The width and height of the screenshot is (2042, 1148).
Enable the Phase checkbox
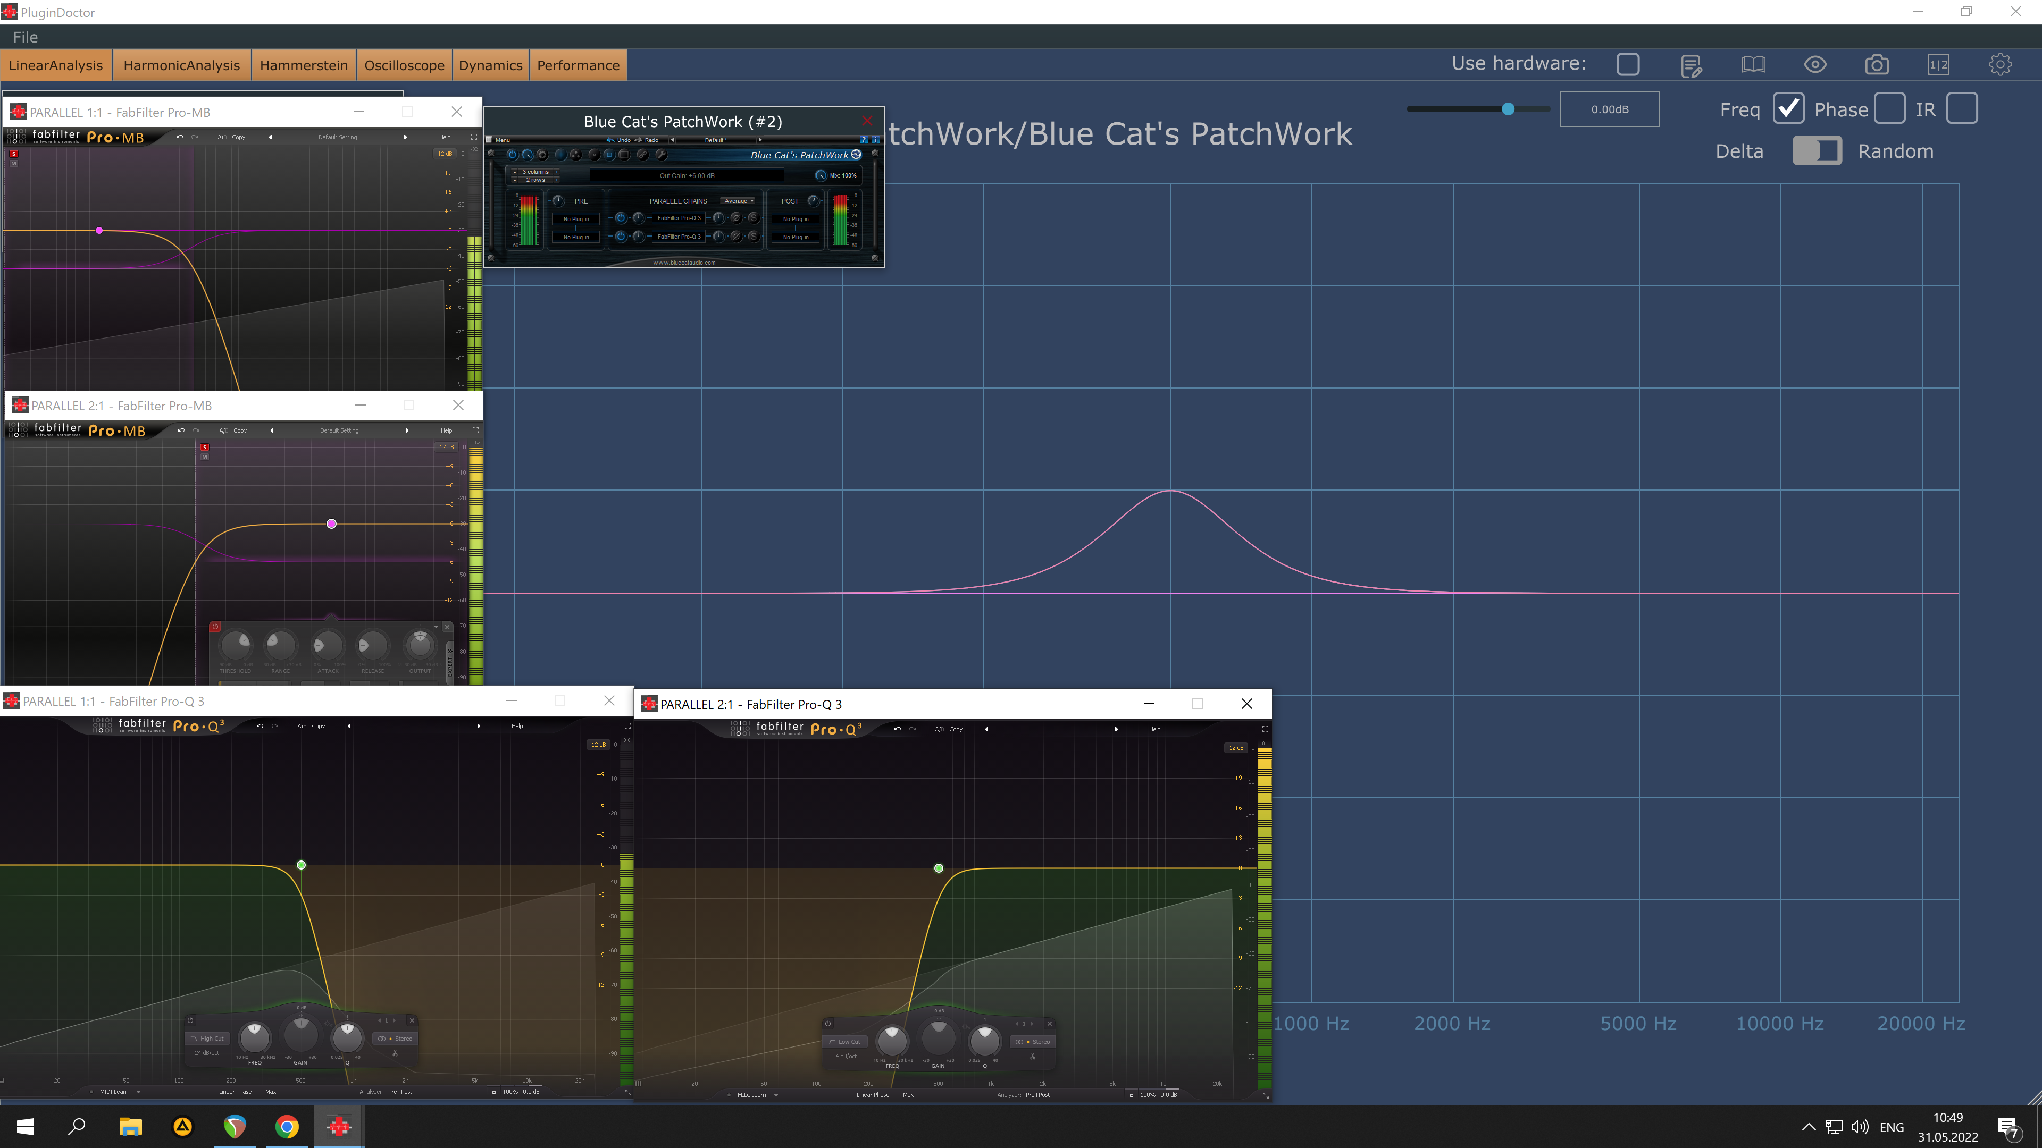point(1889,108)
